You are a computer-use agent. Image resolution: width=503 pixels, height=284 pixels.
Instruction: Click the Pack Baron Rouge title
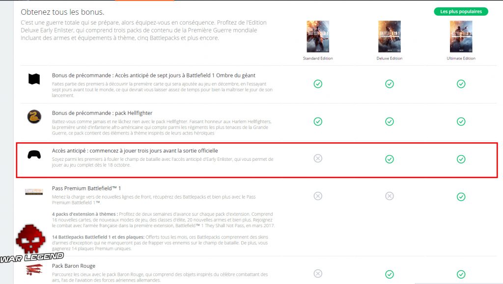point(74,266)
